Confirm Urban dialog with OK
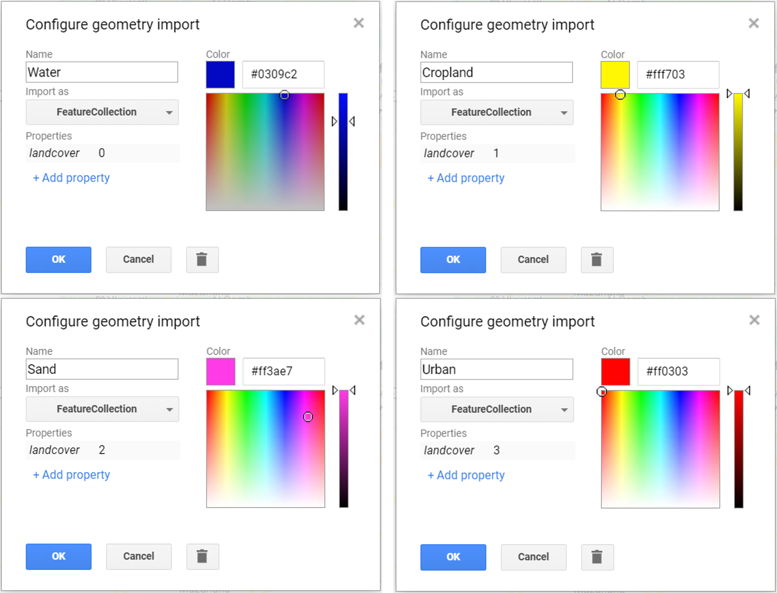The width and height of the screenshot is (777, 593). [453, 557]
